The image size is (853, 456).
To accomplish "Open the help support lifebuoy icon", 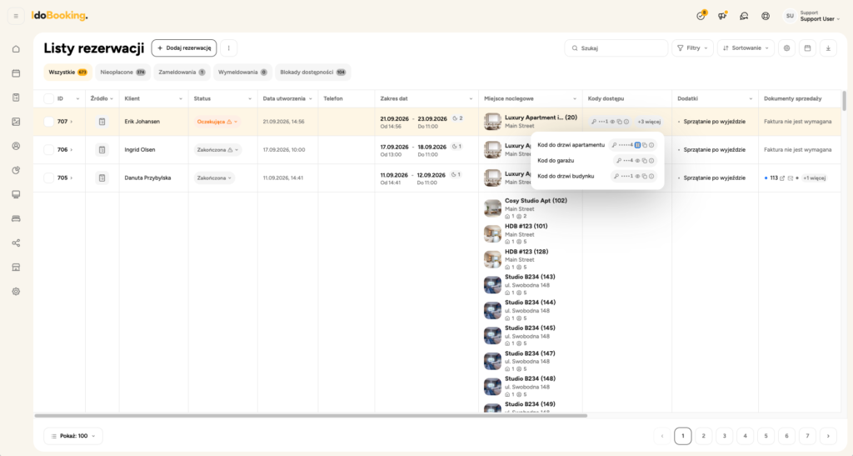I will click(766, 16).
